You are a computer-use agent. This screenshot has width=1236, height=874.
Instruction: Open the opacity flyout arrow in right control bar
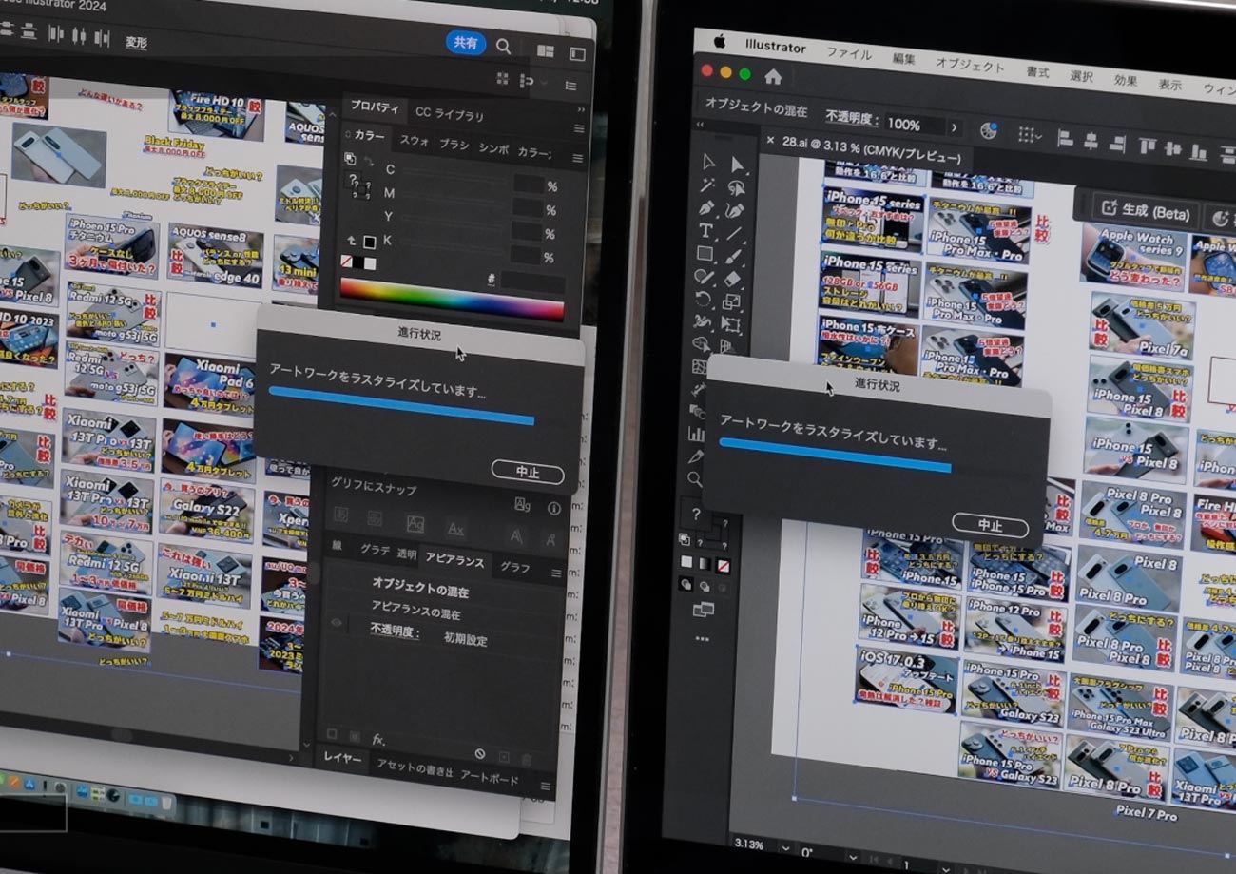click(x=954, y=127)
